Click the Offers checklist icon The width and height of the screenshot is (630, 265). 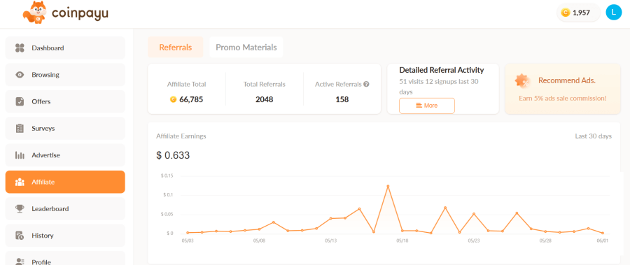pyautogui.click(x=20, y=101)
